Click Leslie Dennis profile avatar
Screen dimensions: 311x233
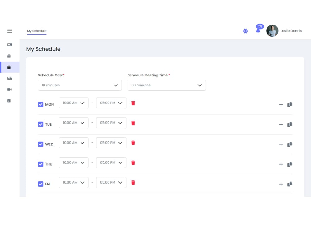click(x=272, y=31)
